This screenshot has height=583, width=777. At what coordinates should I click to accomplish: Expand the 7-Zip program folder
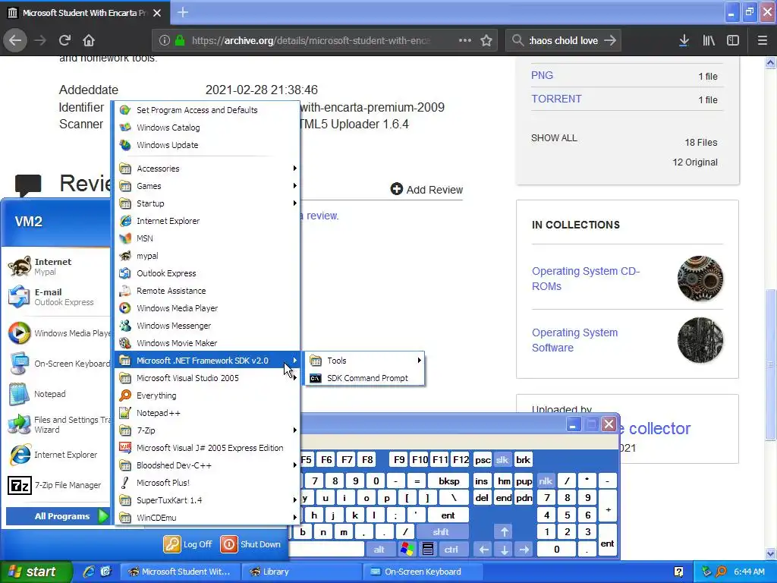[x=208, y=430]
